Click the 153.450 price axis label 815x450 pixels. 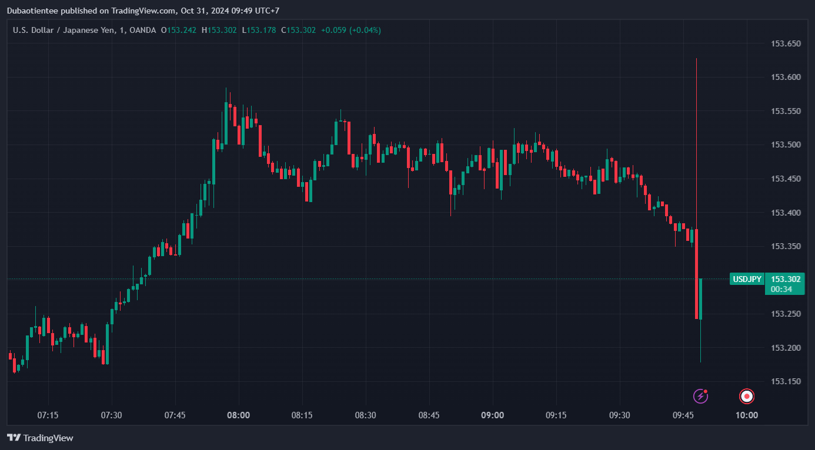786,179
